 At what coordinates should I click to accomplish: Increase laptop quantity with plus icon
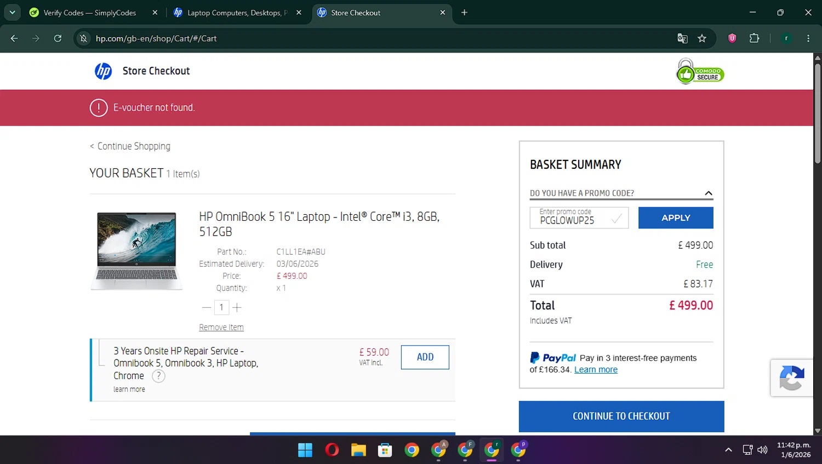pyautogui.click(x=237, y=308)
